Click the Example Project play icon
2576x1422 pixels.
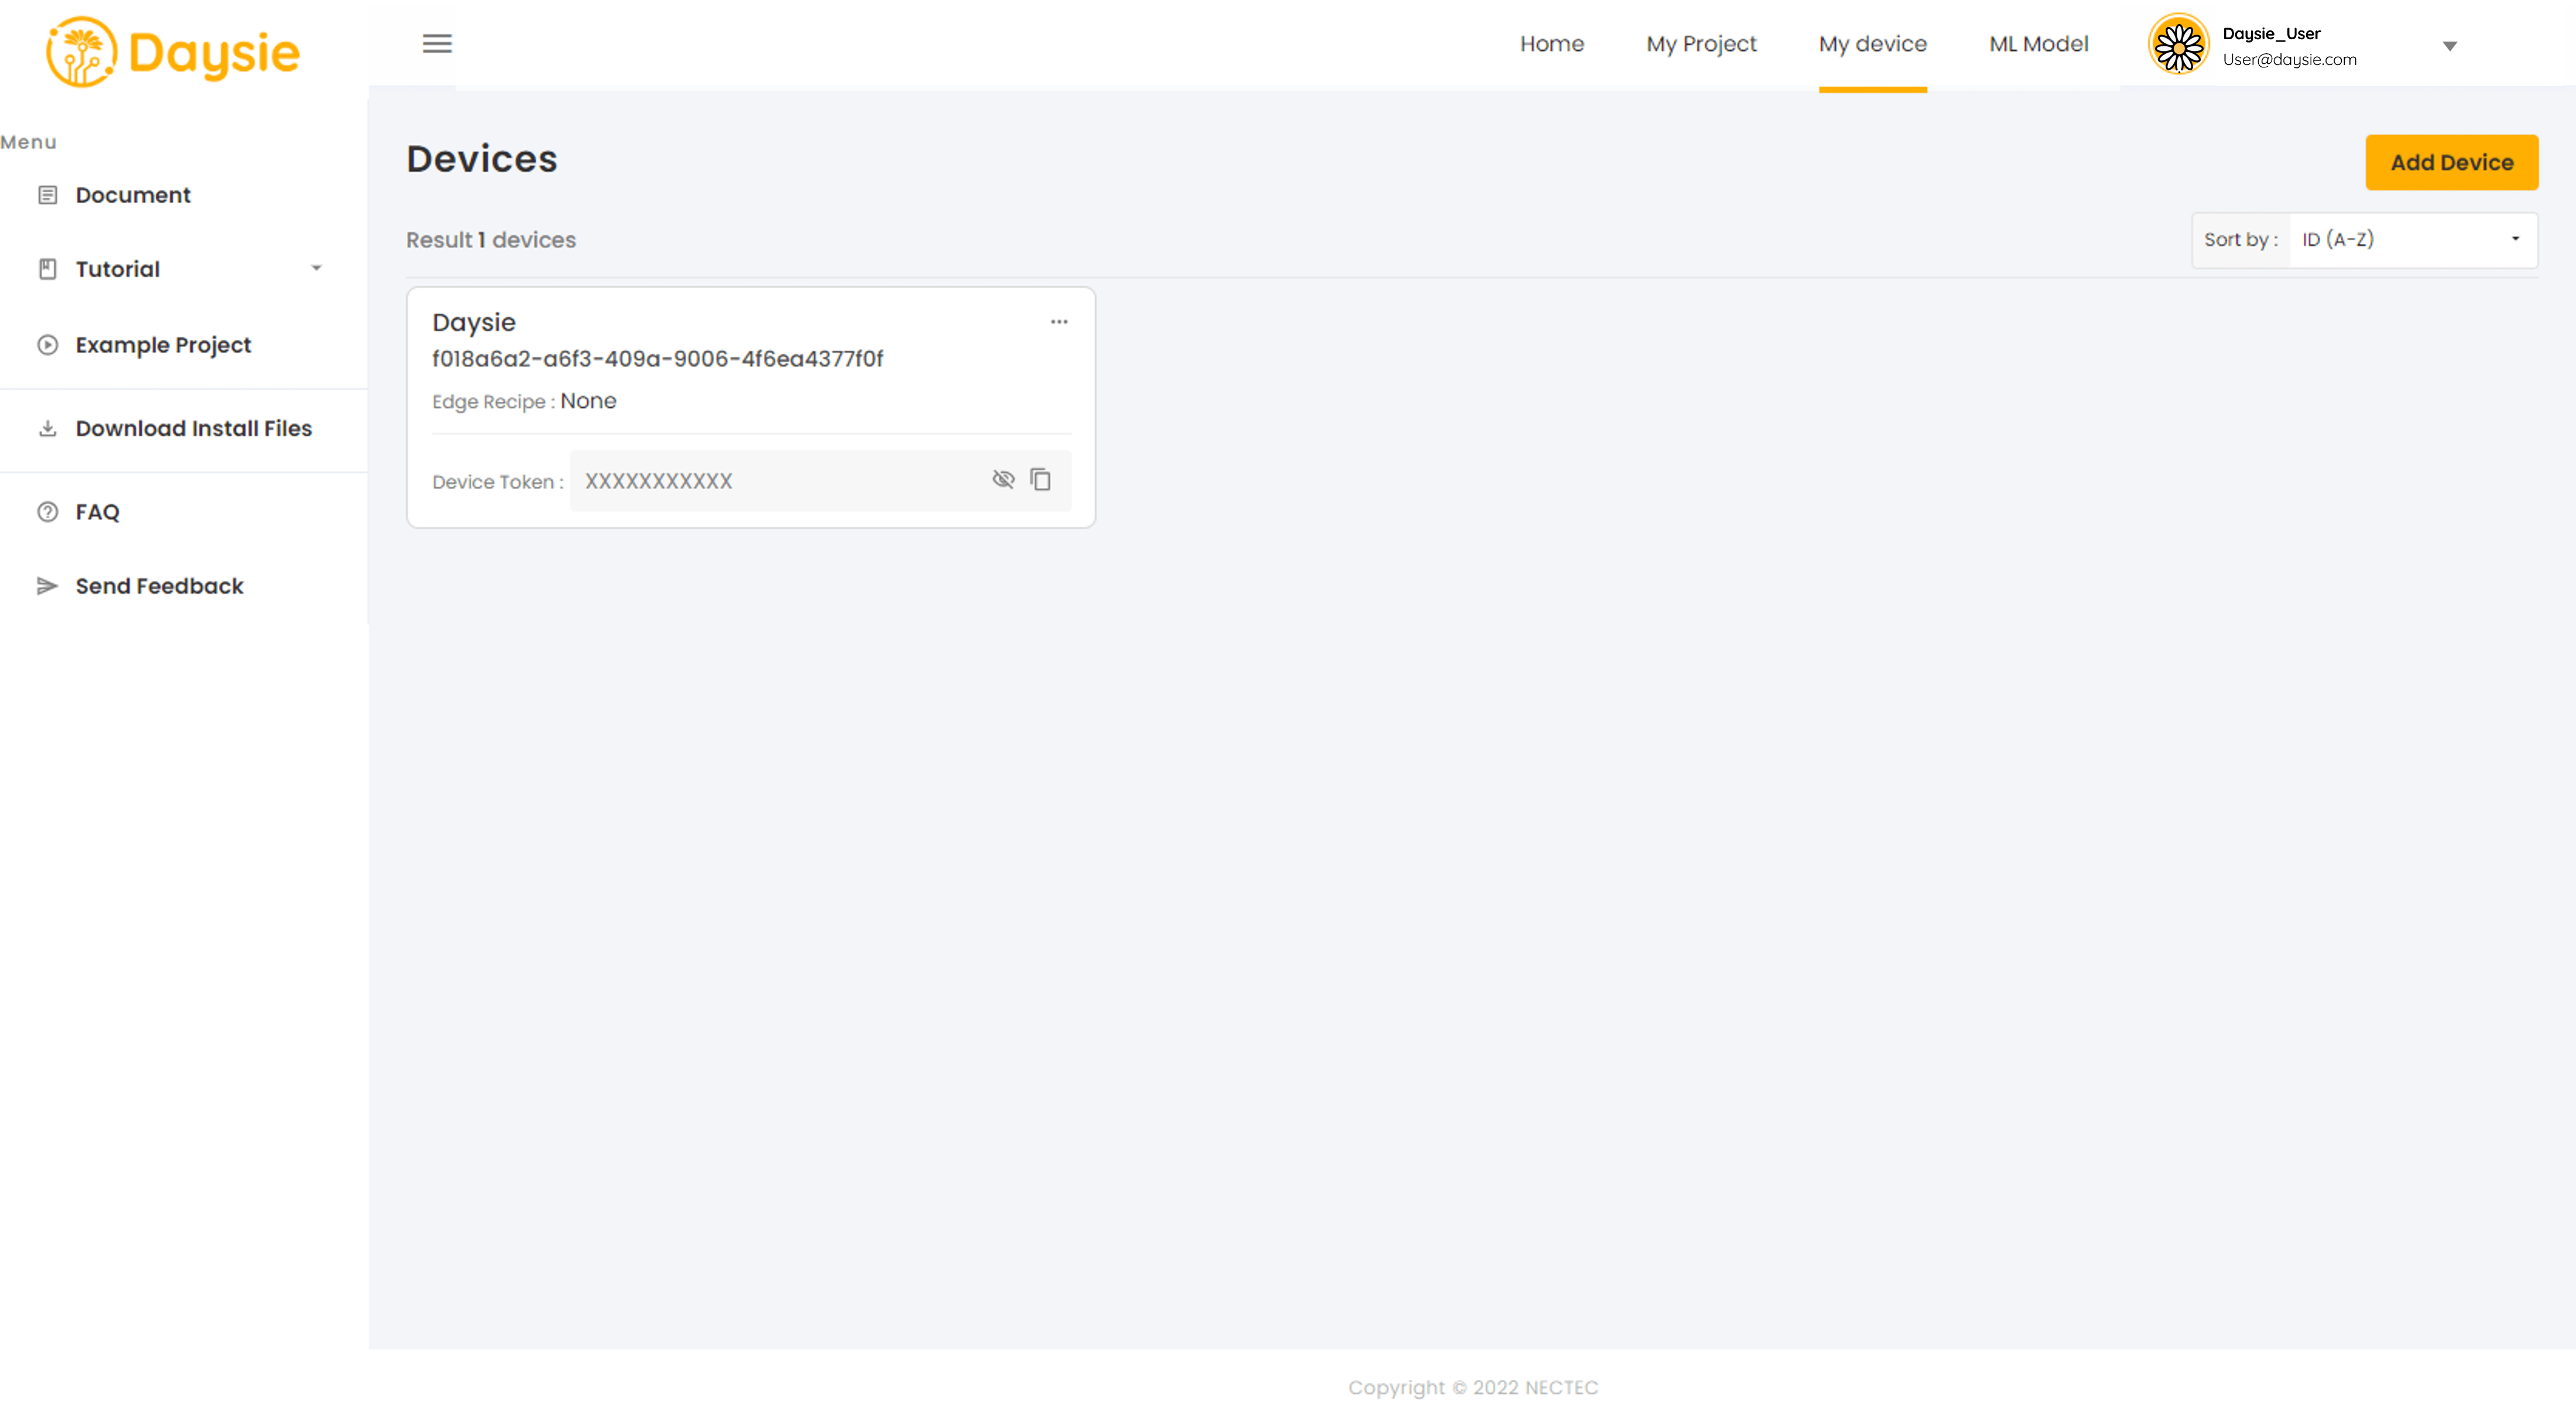[x=47, y=345]
